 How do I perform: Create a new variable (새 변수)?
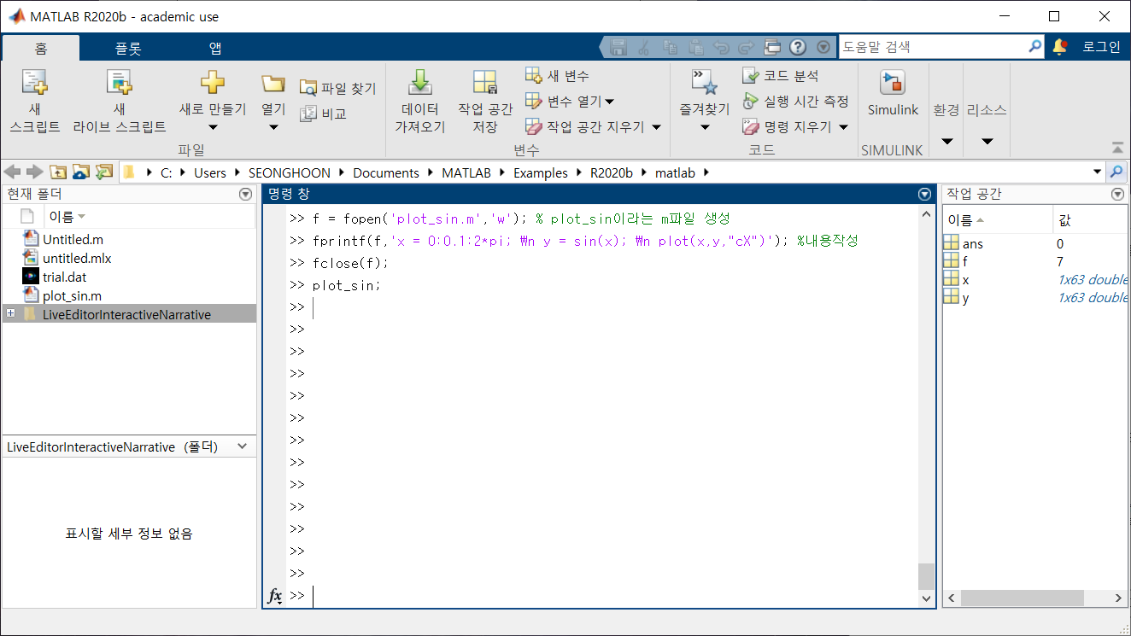point(557,76)
